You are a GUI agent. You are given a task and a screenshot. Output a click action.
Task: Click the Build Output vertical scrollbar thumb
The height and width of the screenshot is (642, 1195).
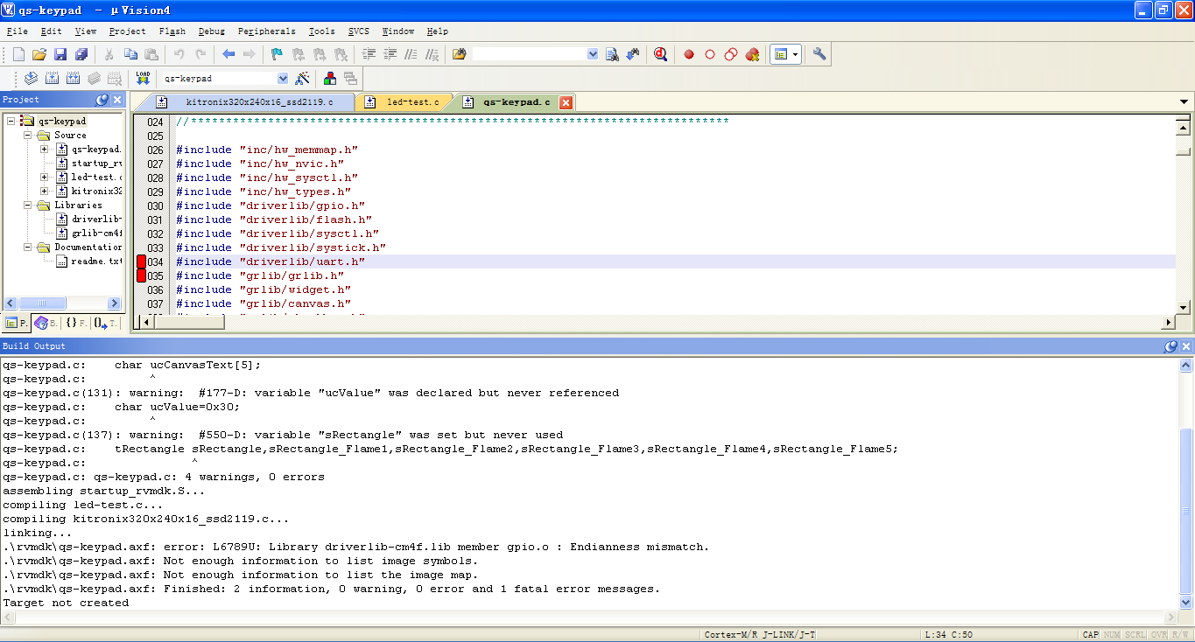coord(1186,507)
